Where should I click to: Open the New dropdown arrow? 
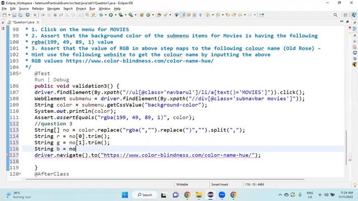[x=9, y=15]
